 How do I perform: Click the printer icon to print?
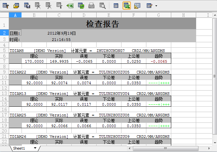point(92,6)
